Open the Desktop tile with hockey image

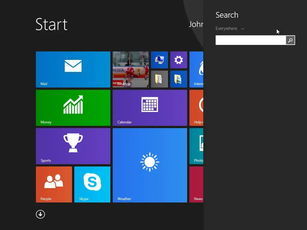point(131,69)
